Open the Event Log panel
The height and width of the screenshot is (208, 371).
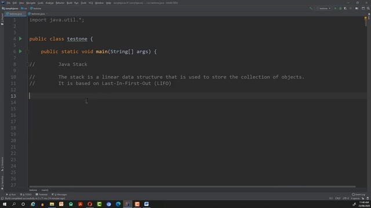click(359, 195)
